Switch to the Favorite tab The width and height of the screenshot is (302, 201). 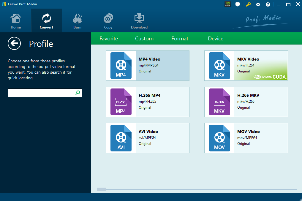[109, 39]
